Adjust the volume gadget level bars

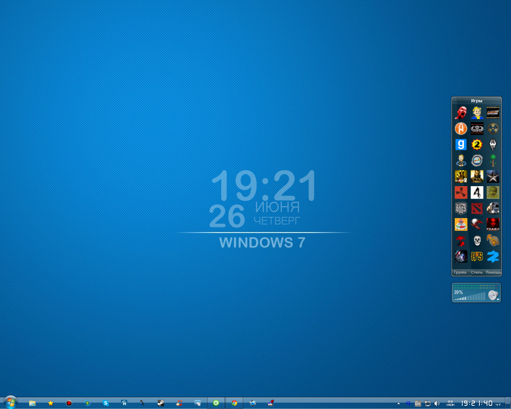click(470, 297)
